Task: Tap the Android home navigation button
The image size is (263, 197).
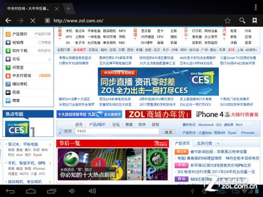Action: point(31,191)
